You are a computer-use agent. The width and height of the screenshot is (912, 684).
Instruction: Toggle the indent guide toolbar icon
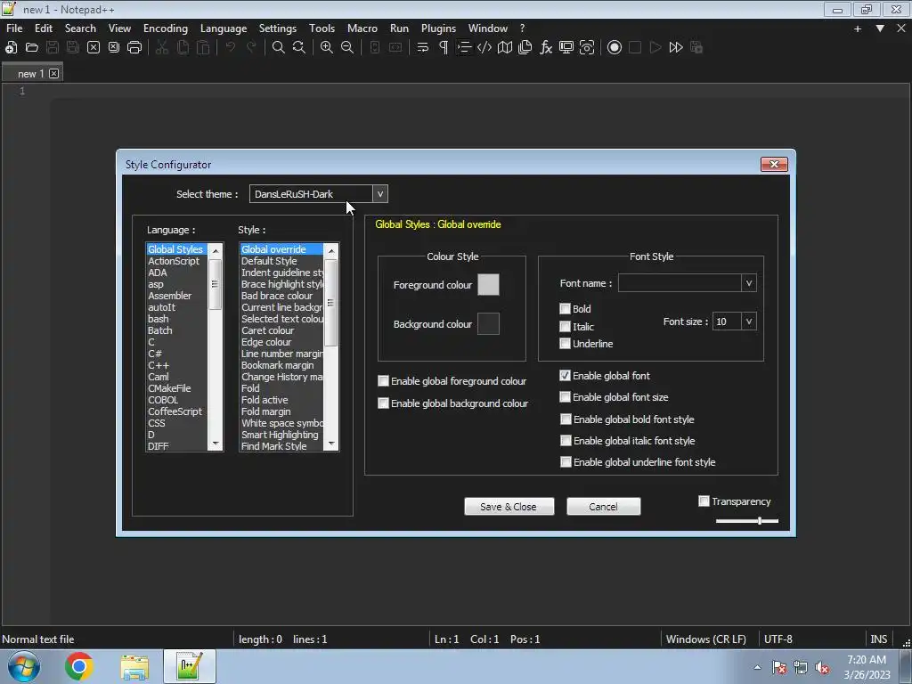click(463, 48)
